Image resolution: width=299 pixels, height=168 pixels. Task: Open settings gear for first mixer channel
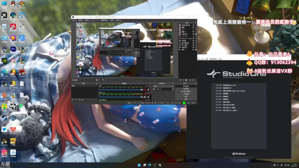(148, 90)
